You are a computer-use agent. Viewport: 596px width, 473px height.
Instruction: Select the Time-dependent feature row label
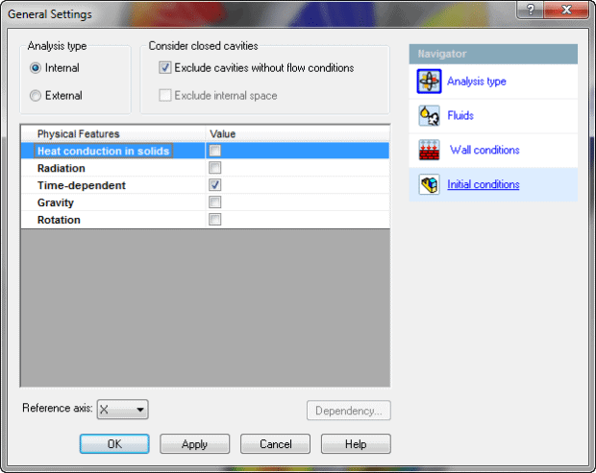82,185
